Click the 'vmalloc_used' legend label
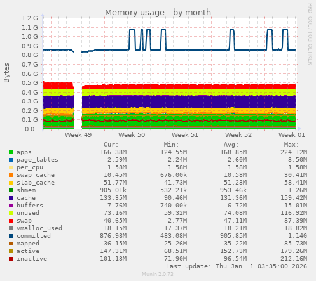316x281 pixels. pos(39,228)
